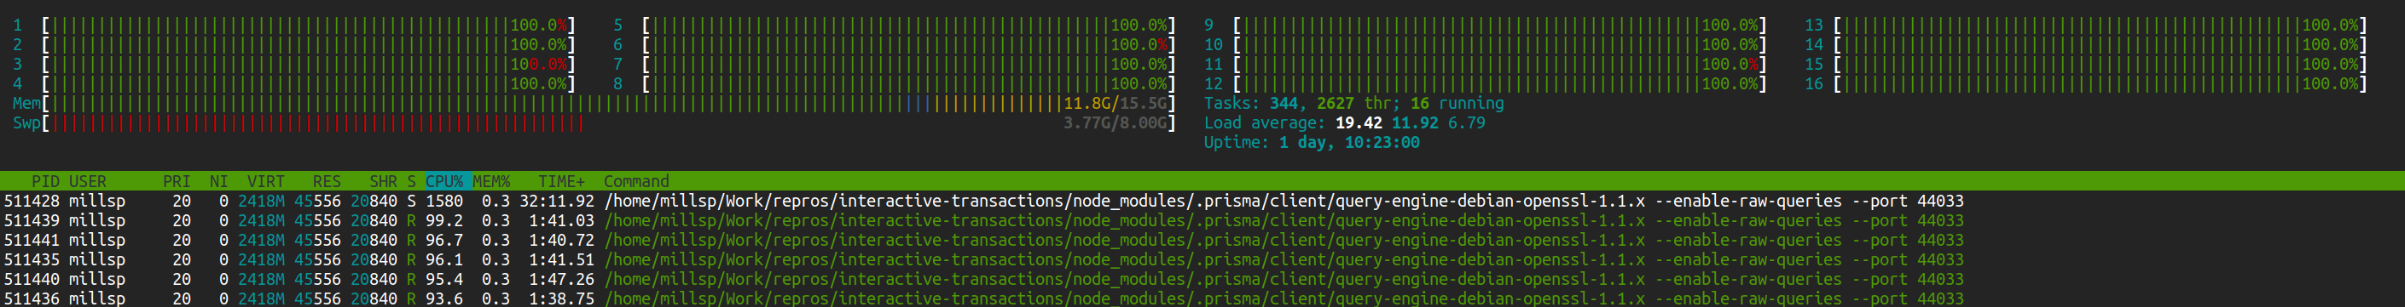Sort by MEM% column header

point(491,181)
